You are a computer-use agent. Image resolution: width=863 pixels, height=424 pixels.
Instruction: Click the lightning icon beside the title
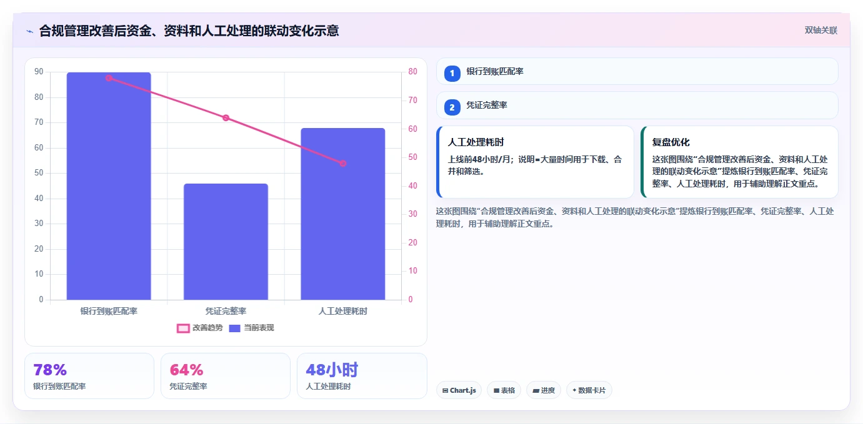pyautogui.click(x=30, y=31)
